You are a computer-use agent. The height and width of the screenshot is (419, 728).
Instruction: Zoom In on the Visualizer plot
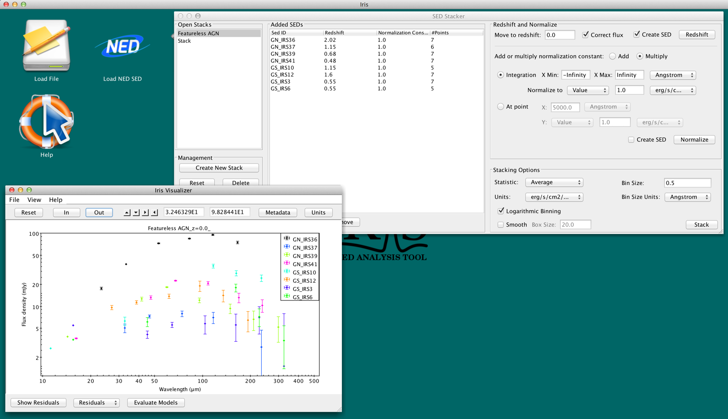click(x=66, y=212)
